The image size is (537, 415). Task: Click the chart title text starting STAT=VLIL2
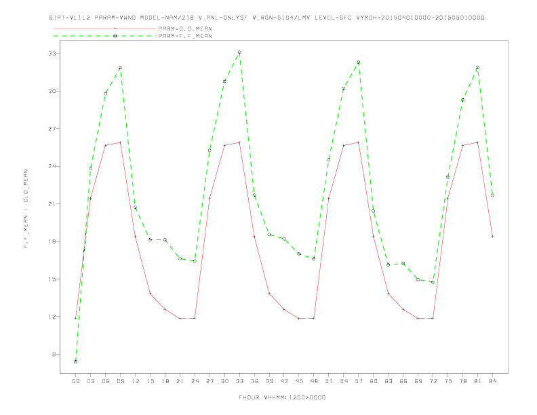point(266,18)
